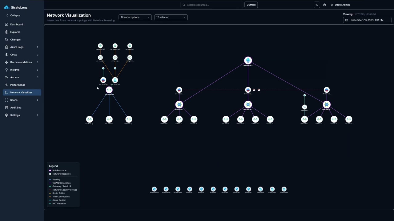Click the StratoLens logo
Viewport: 394px width, 221px height.
click(16, 7)
